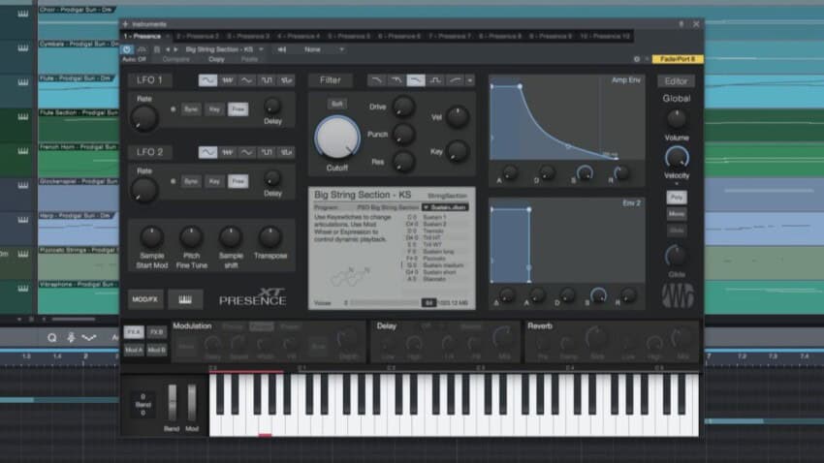Pin the Instruments window

681,24
